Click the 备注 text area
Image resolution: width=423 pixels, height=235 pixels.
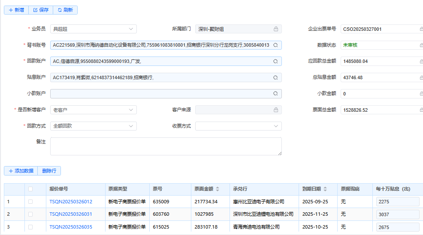coord(166,146)
